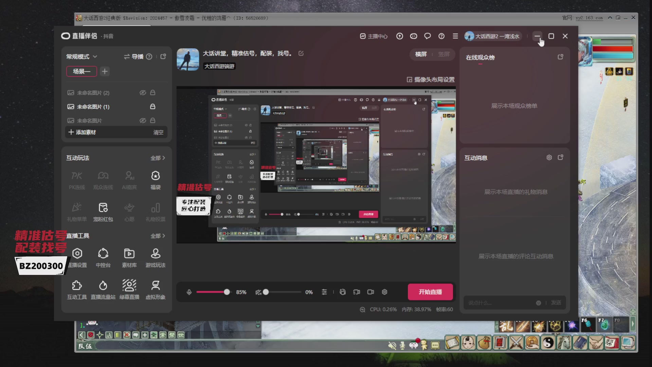Open the 礼物菜单 gift menu
Screen dimensions: 652x367
click(77, 212)
